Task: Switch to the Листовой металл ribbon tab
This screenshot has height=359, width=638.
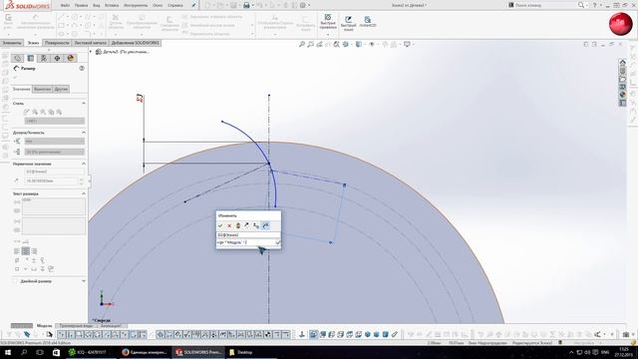Action: click(91, 43)
